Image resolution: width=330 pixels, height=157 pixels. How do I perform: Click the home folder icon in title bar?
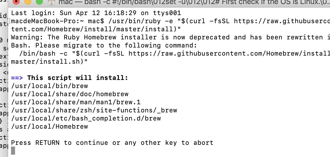coord(52,2)
